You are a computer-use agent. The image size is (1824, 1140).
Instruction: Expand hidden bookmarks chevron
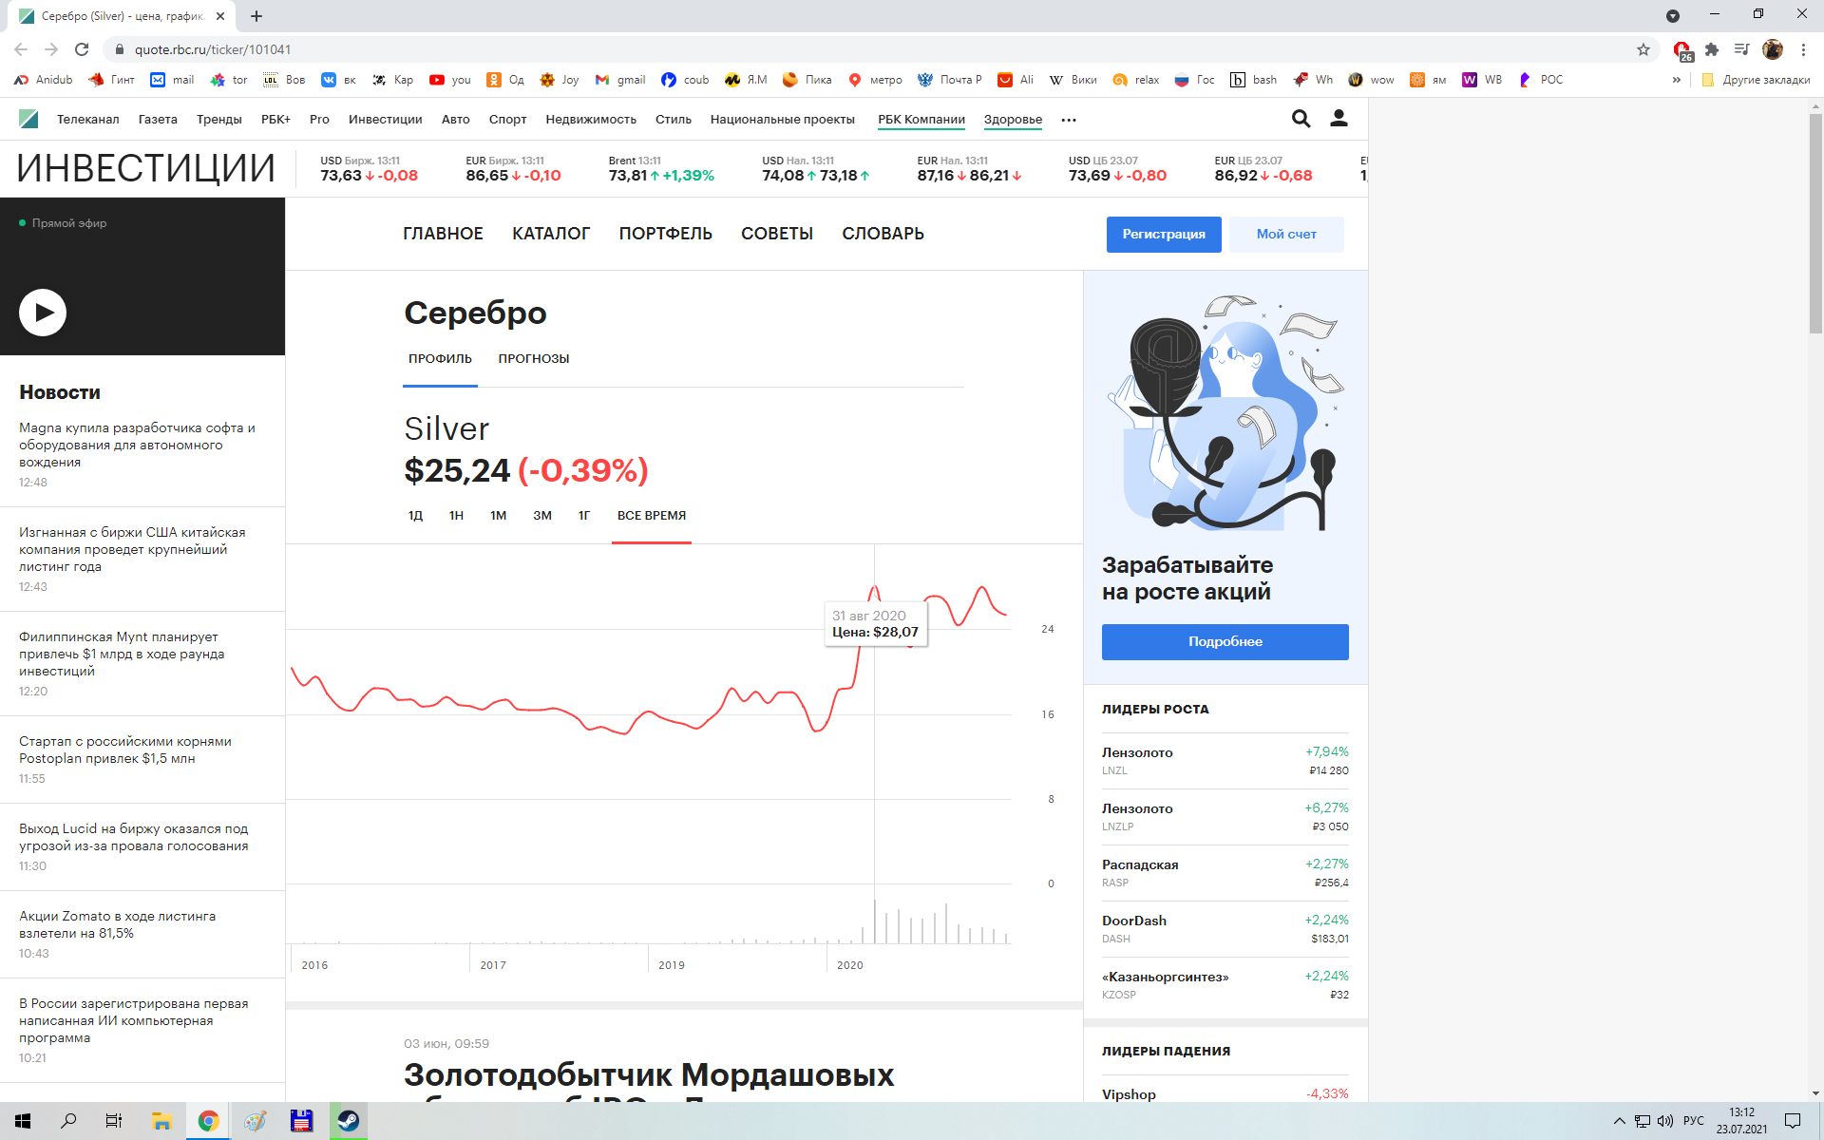pyautogui.click(x=1677, y=80)
